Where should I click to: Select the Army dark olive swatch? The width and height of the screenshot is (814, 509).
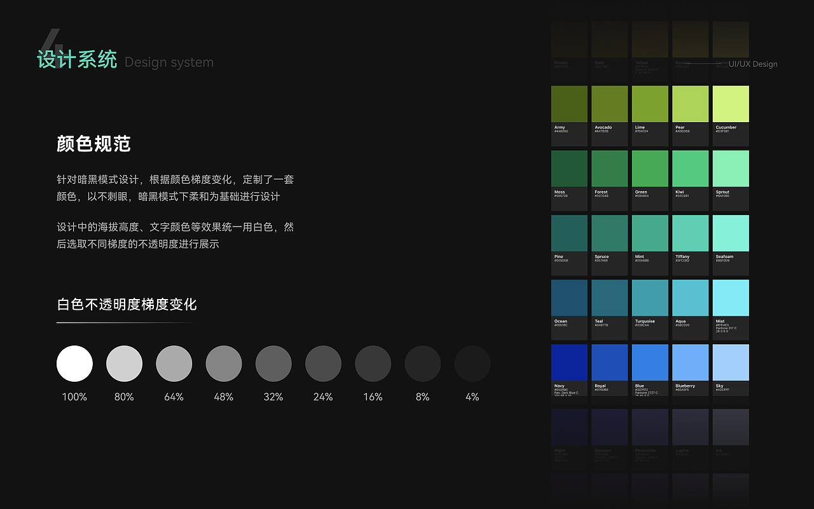569,104
